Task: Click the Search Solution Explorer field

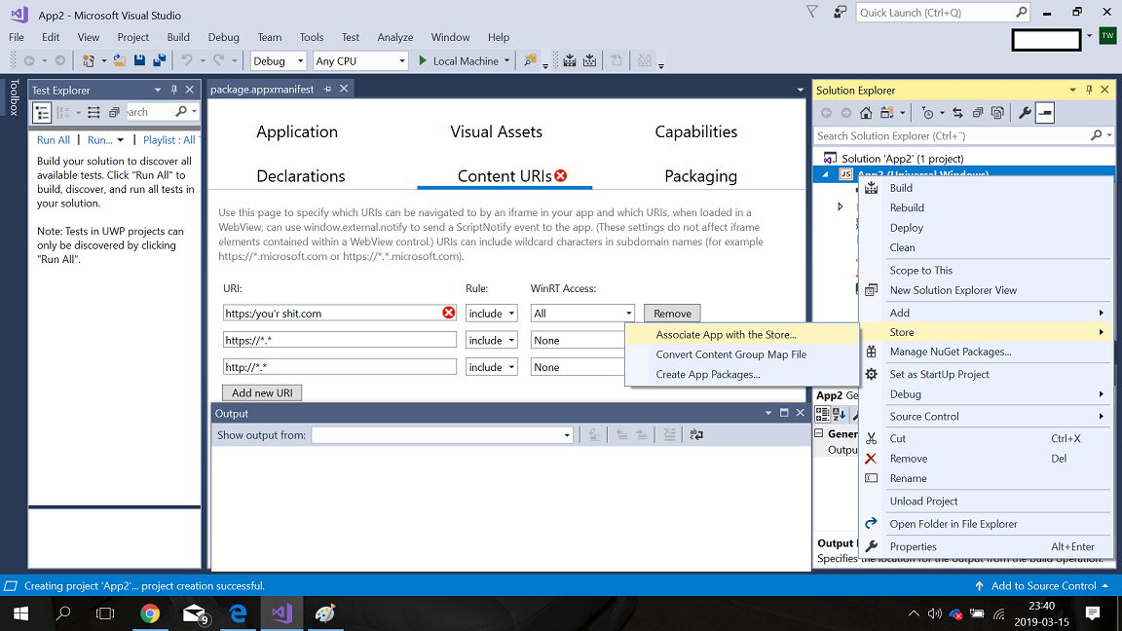Action: pos(963,135)
